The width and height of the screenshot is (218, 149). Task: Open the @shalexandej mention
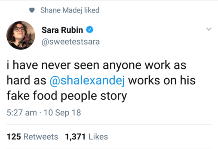(87, 81)
